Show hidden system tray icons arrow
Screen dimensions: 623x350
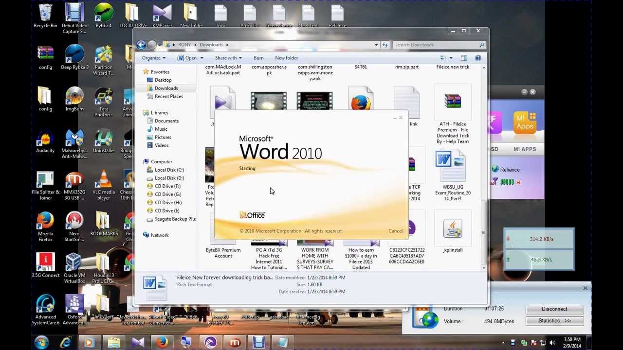click(x=503, y=343)
